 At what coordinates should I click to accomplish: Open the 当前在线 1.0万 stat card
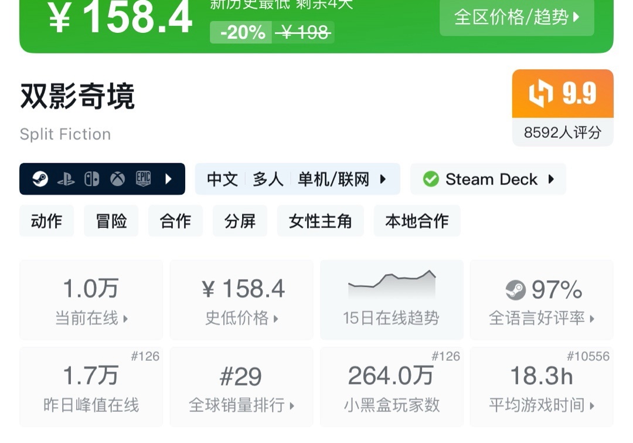click(x=91, y=300)
